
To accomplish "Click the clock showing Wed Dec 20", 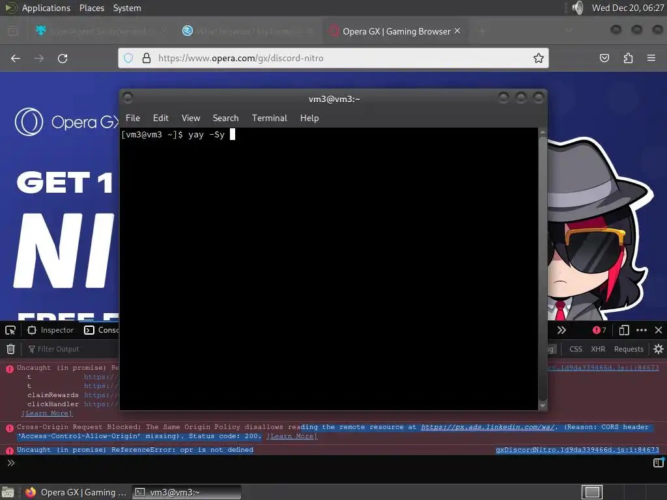I will 628,8.
